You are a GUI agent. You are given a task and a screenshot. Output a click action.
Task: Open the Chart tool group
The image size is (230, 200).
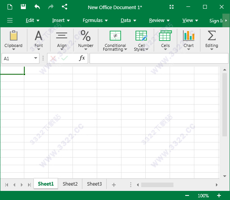189,40
